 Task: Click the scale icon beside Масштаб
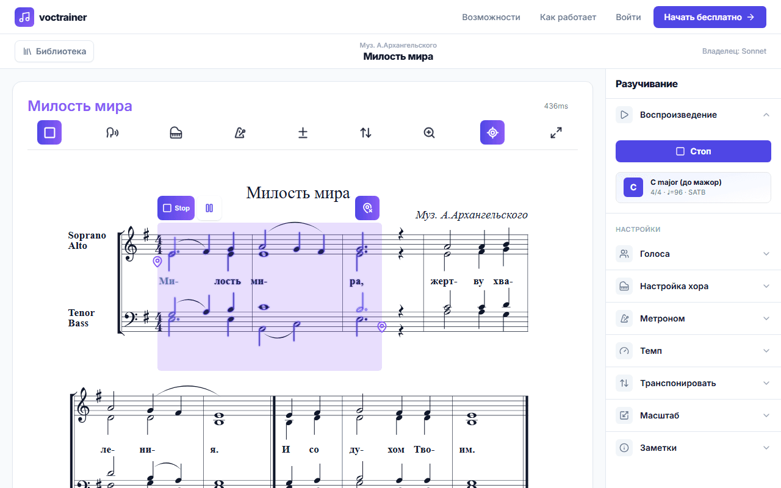point(624,415)
